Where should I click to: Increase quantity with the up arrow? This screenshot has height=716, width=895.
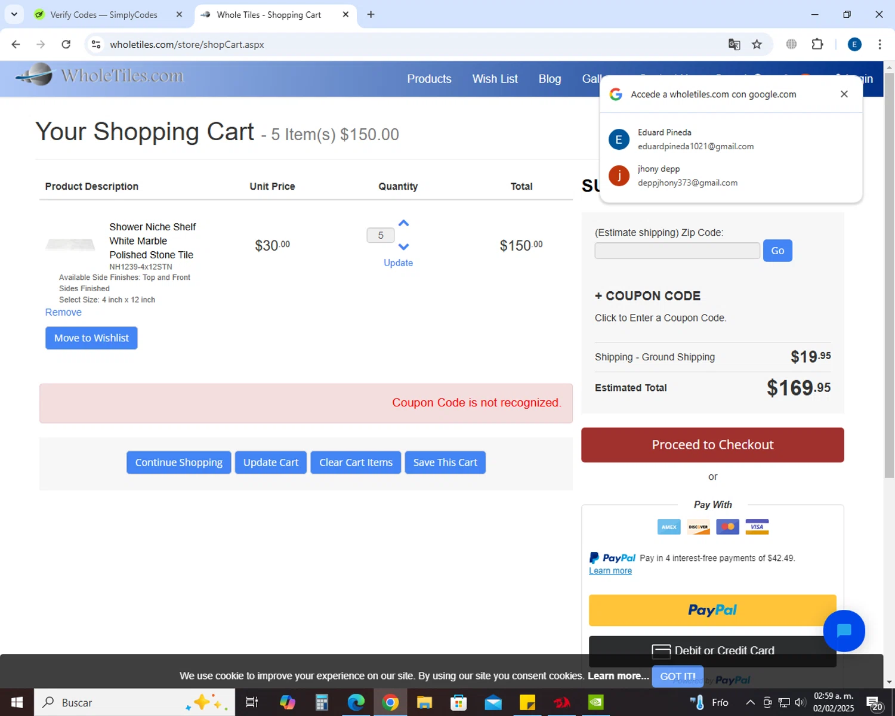(404, 223)
